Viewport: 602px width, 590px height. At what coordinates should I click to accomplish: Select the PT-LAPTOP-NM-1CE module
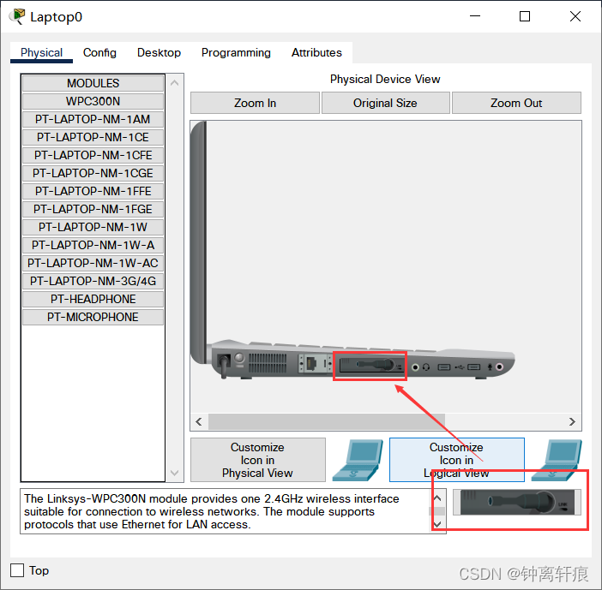coord(93,137)
